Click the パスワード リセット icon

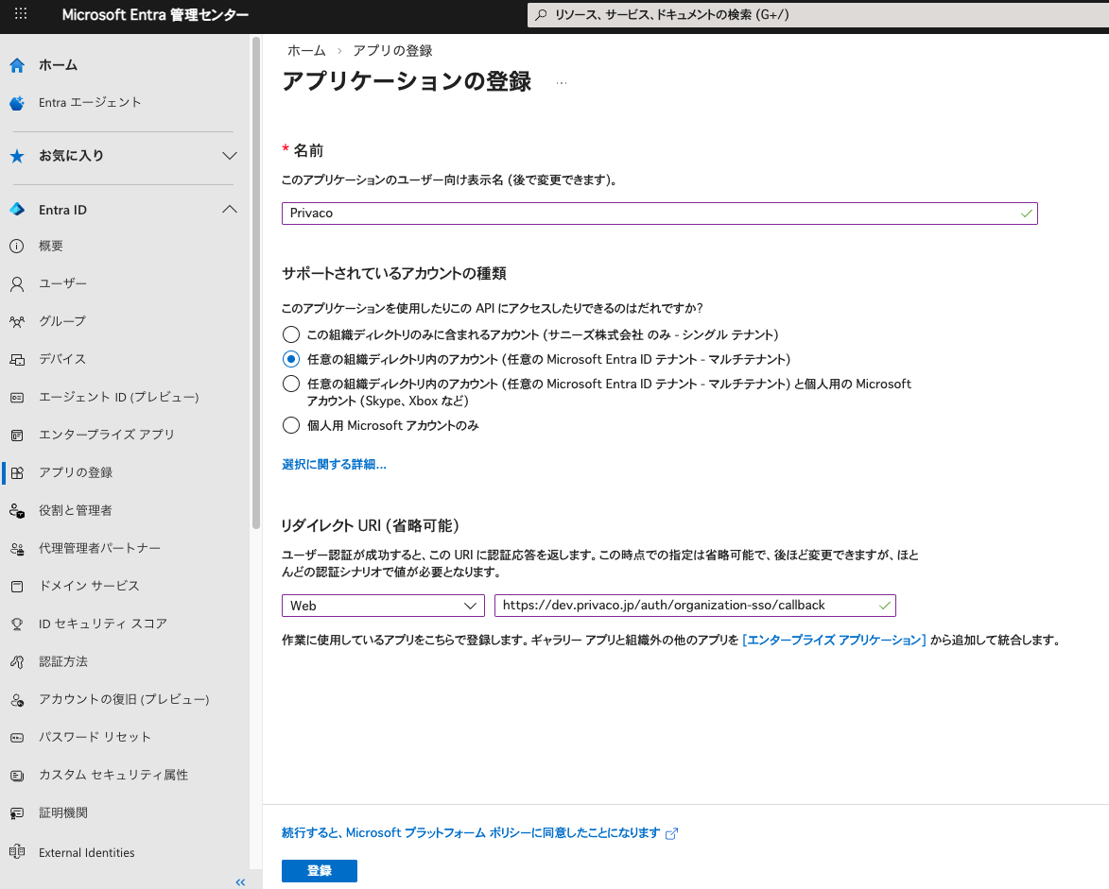17,738
